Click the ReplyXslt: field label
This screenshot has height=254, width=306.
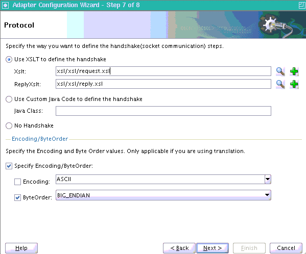(x=28, y=84)
